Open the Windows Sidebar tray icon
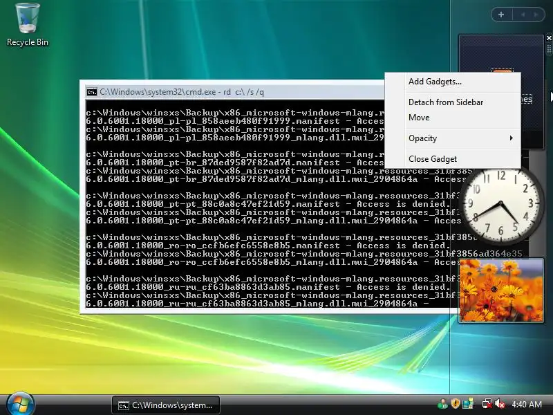The image size is (553, 415). (468, 404)
